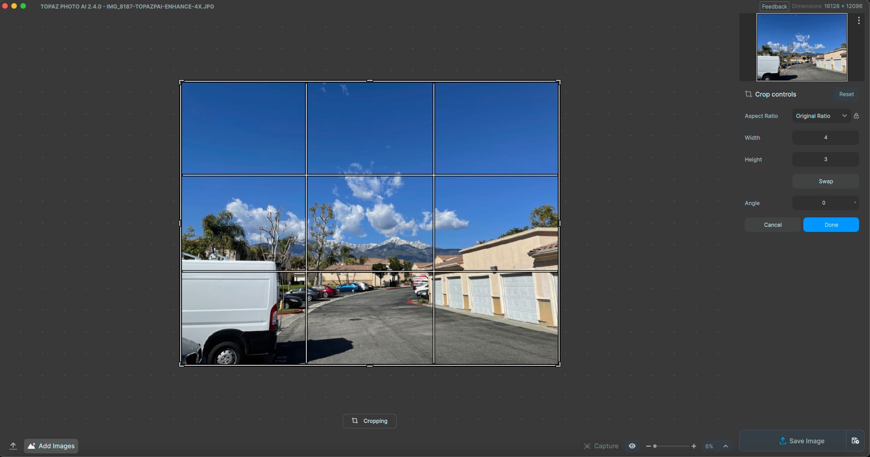Swap the width and height values

tap(825, 181)
